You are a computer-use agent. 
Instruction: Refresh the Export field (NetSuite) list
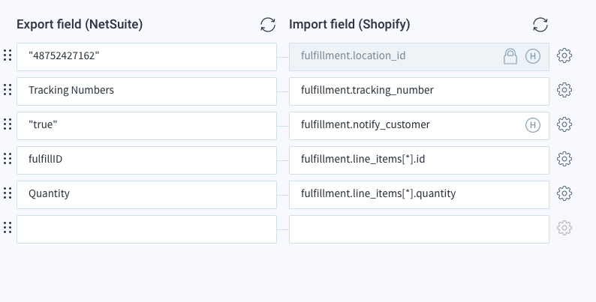pyautogui.click(x=267, y=25)
